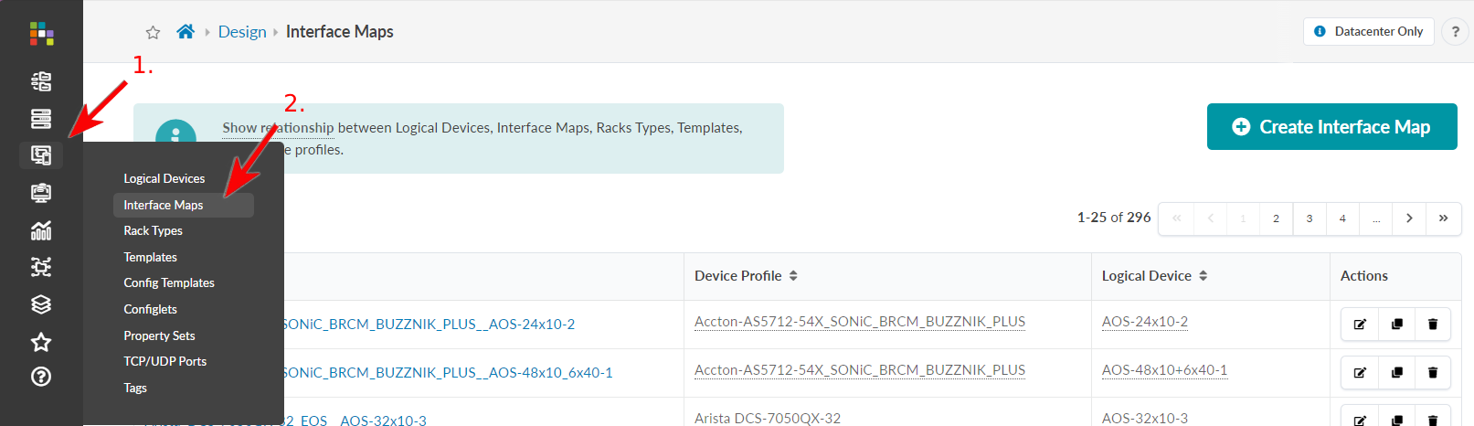Select Logical Devices from the Design menu
The image size is (1474, 426).
tap(164, 179)
